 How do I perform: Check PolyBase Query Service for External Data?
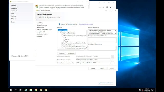click(x=62, y=47)
